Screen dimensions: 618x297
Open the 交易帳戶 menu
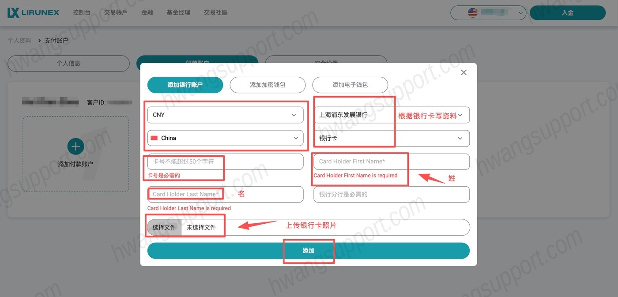point(116,12)
